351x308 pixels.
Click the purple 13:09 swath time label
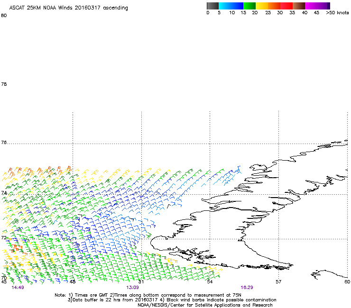tap(132, 288)
